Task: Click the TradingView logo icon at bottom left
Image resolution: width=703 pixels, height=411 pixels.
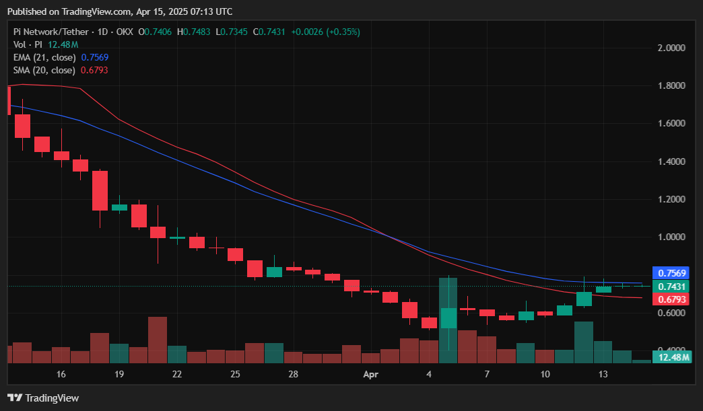Action: coord(14,398)
